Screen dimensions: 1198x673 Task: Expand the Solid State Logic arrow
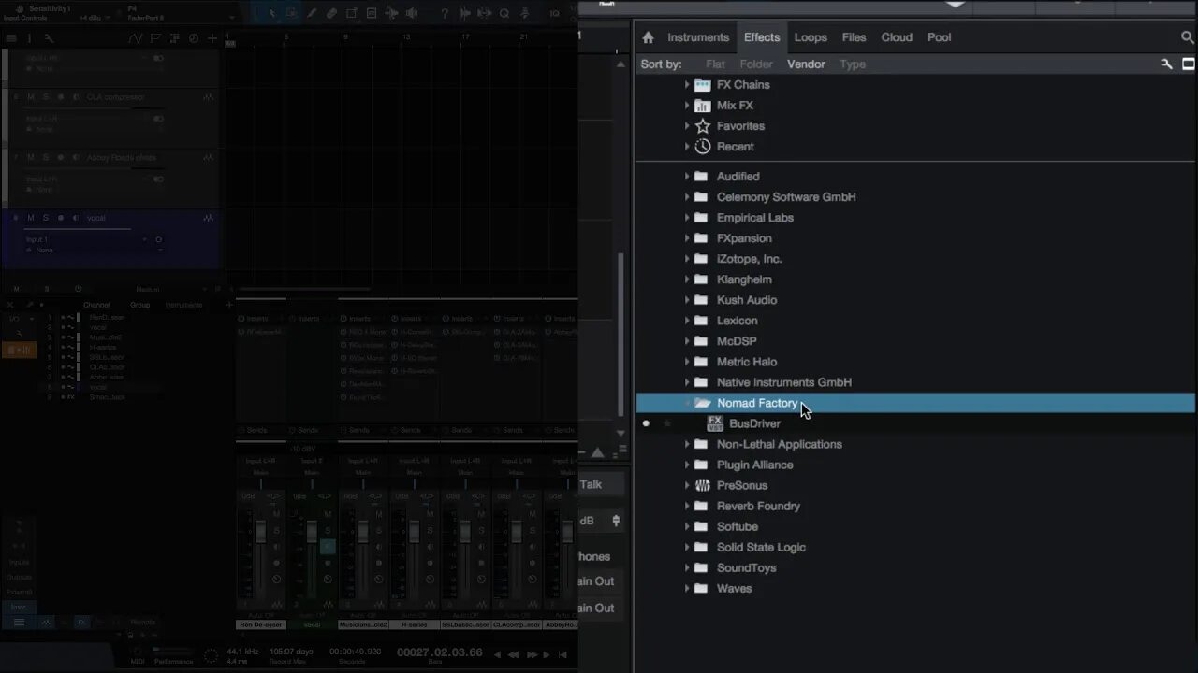point(687,547)
